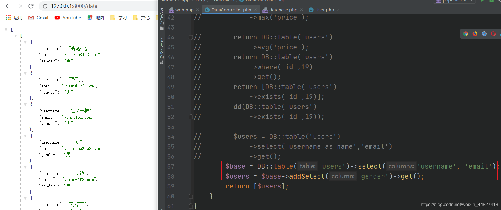Place cursor on $base variable at line 57
This screenshot has height=210, width=501.
pyautogui.click(x=235, y=167)
